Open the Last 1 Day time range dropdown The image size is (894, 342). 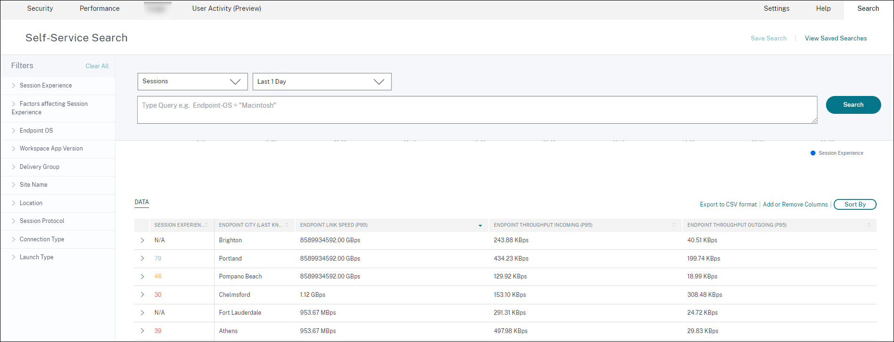point(322,82)
